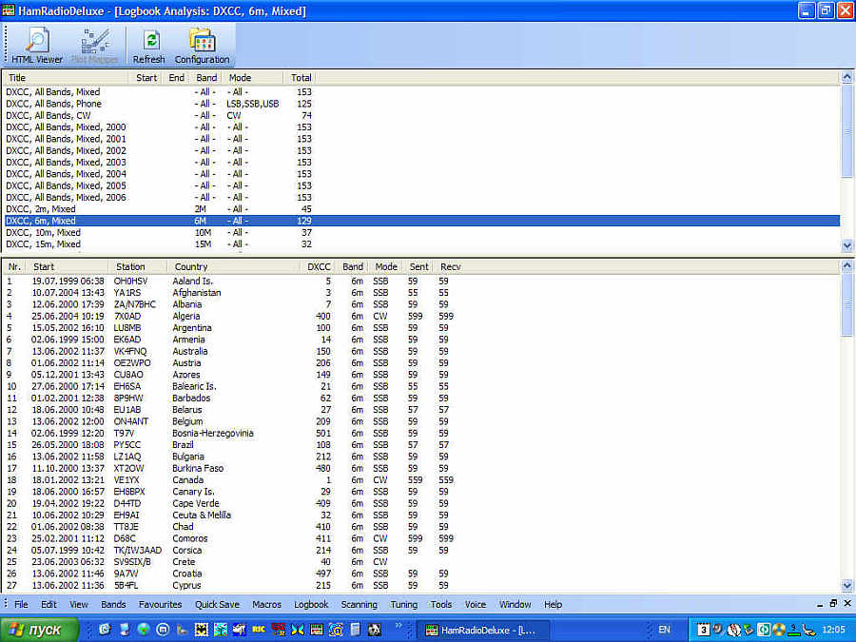
Task: Open the Windows Start (пуск) button
Action: (x=39, y=630)
